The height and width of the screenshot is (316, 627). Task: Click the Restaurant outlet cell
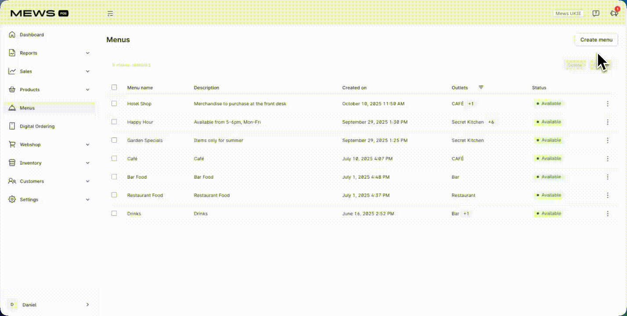[464, 195]
